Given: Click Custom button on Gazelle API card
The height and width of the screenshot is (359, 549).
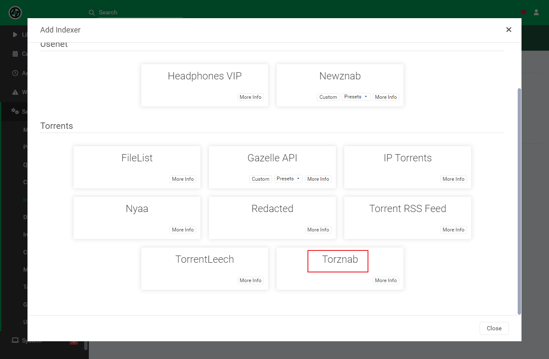Looking at the screenshot, I should (261, 179).
